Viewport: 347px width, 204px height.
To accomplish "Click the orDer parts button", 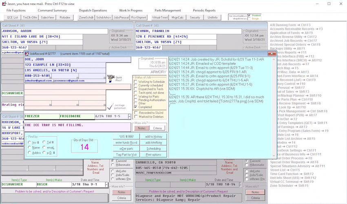I will 126,149.
